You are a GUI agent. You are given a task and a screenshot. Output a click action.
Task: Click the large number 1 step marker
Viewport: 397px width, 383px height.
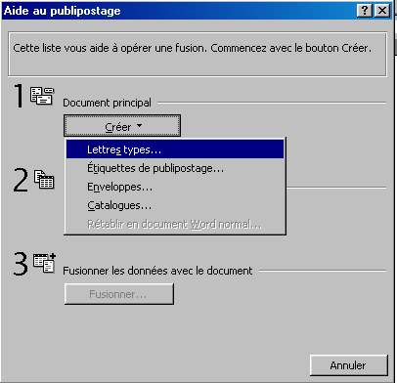[19, 96]
